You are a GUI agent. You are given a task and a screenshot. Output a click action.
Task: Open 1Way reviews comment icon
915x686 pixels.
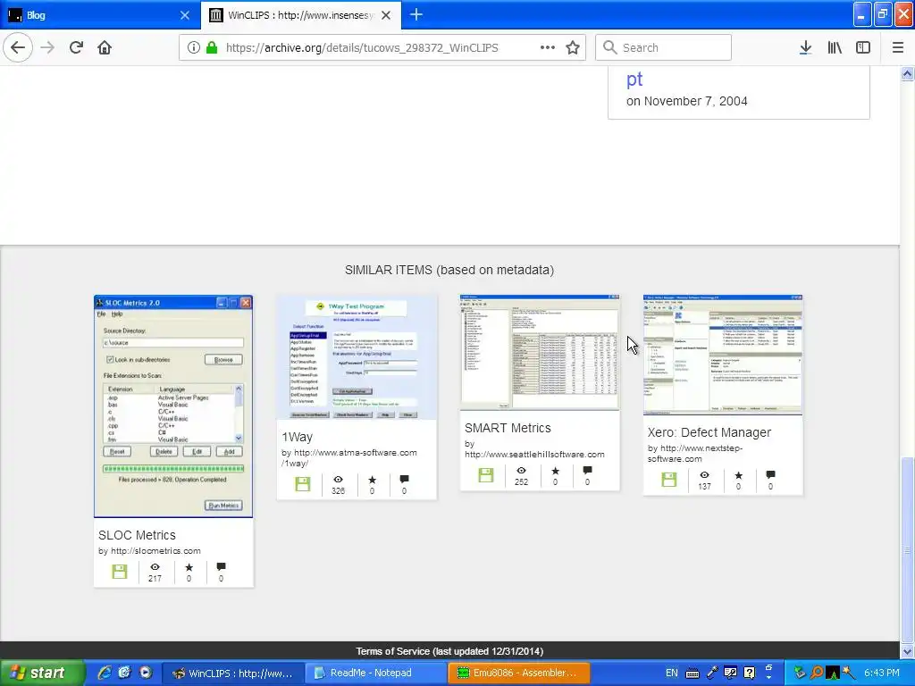tap(404, 479)
